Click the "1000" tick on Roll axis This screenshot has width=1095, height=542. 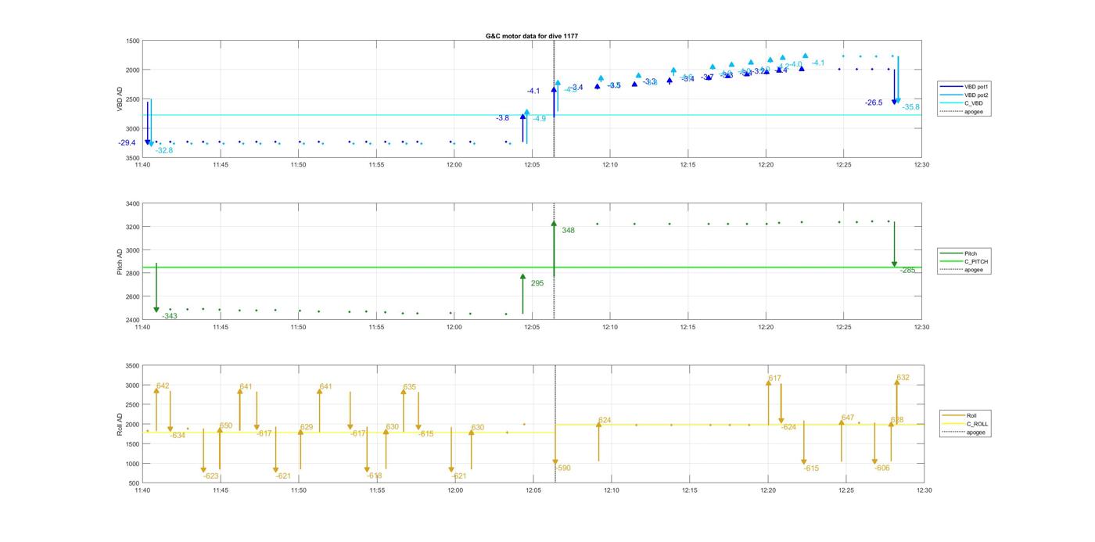click(133, 464)
